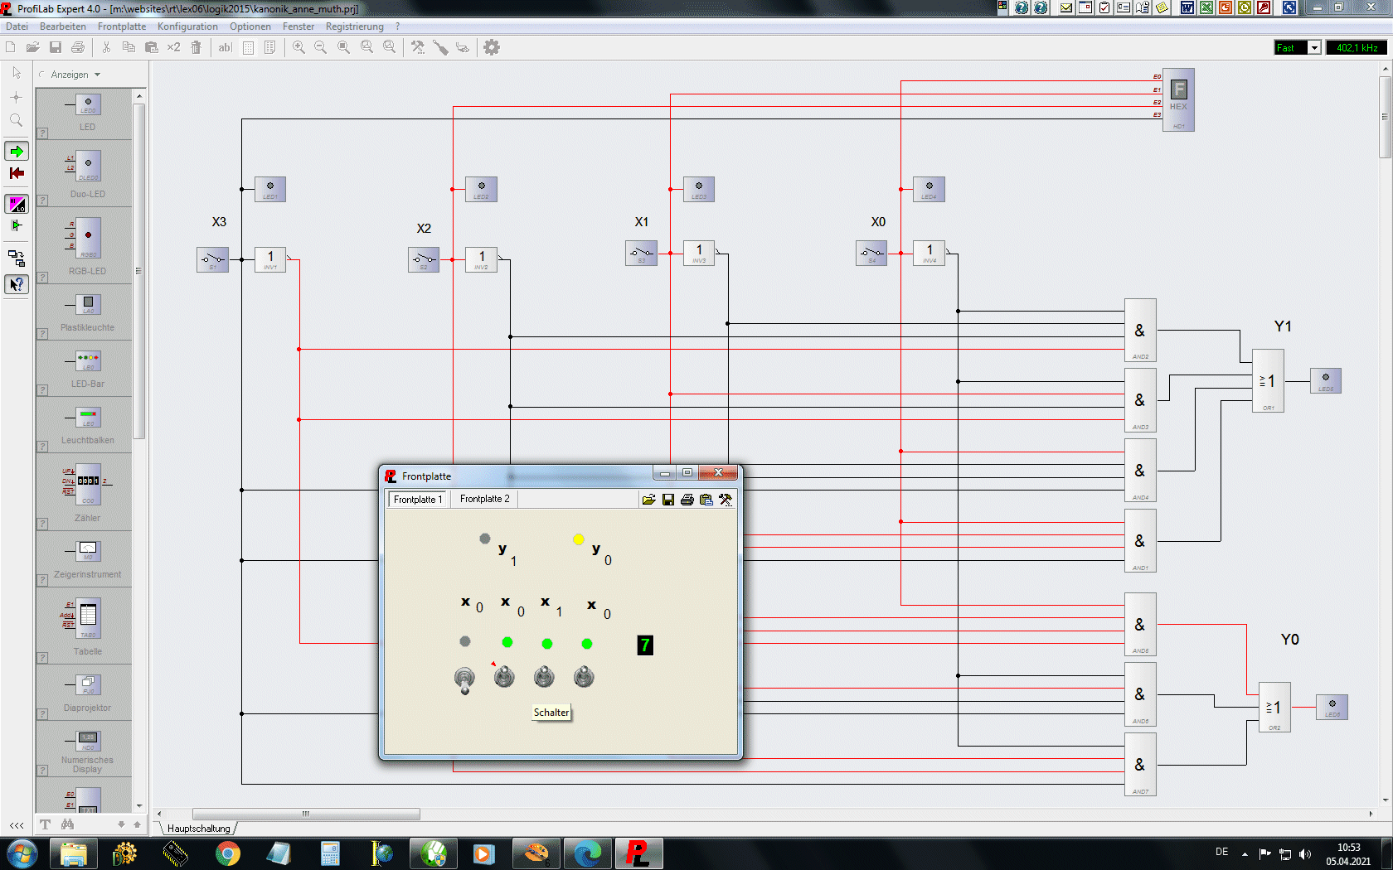Image resolution: width=1393 pixels, height=870 pixels.
Task: Pick the Zähler counter component from the library
Action: click(87, 494)
